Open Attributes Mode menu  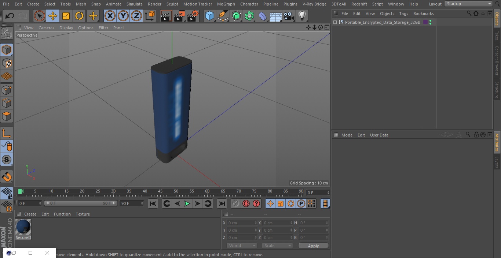347,135
